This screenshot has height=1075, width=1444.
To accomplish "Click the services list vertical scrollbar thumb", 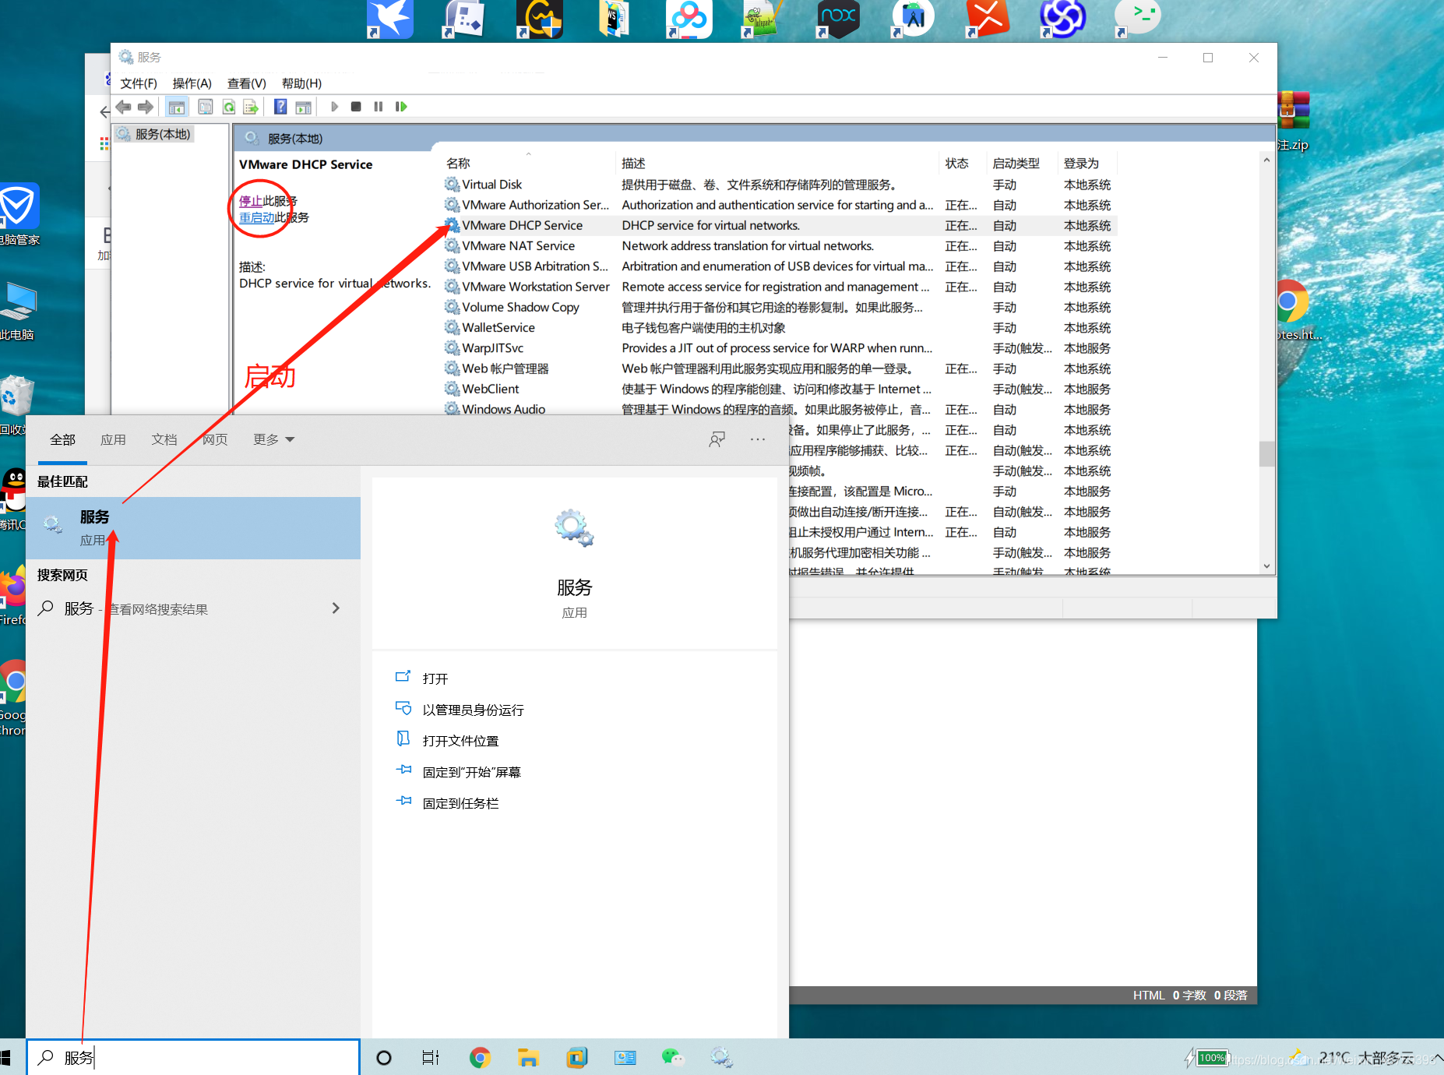I will tap(1266, 453).
